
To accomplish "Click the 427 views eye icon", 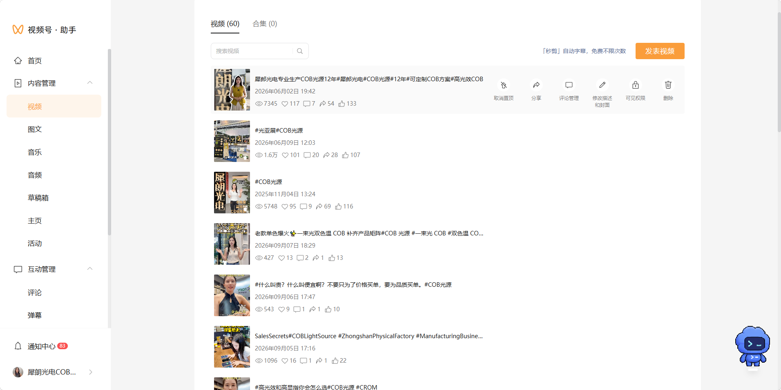I will (259, 258).
